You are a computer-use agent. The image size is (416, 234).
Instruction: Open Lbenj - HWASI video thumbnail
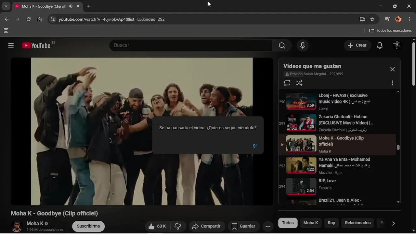301,102
